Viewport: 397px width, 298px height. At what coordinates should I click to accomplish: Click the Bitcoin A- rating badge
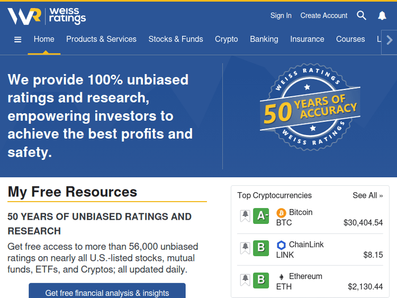click(261, 216)
